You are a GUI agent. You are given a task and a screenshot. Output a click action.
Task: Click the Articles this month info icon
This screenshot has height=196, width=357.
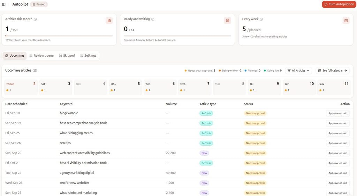[x=35, y=19]
